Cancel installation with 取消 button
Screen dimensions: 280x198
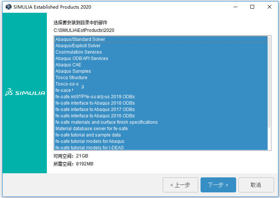coord(256,185)
